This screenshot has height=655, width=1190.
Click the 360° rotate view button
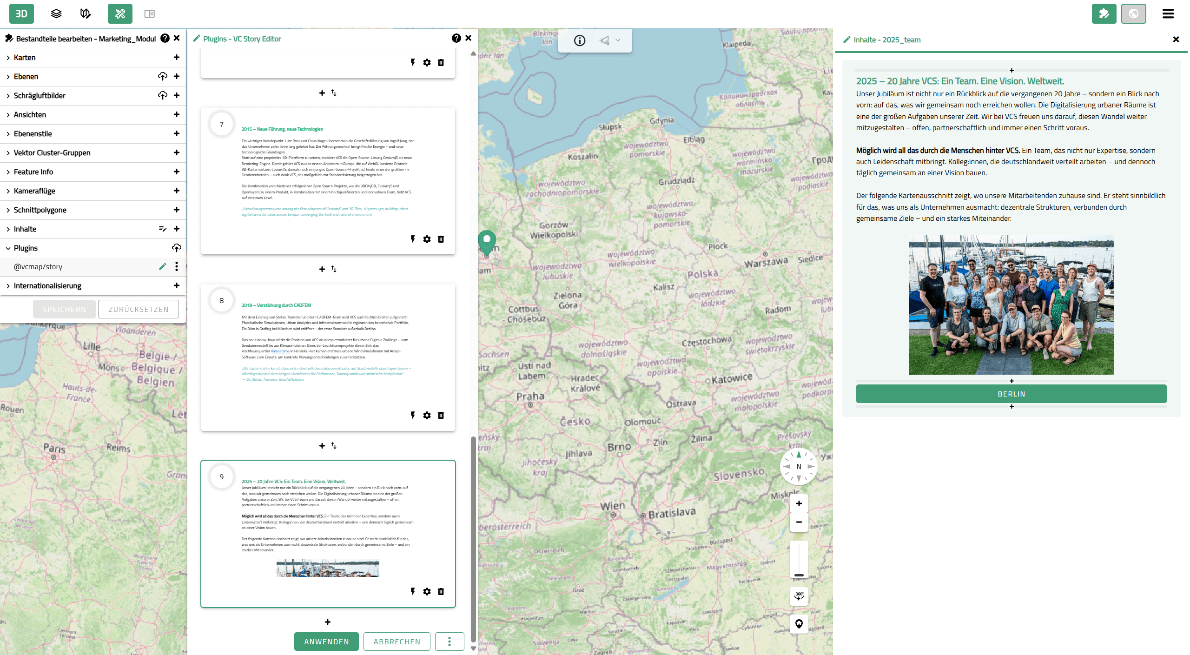(799, 596)
